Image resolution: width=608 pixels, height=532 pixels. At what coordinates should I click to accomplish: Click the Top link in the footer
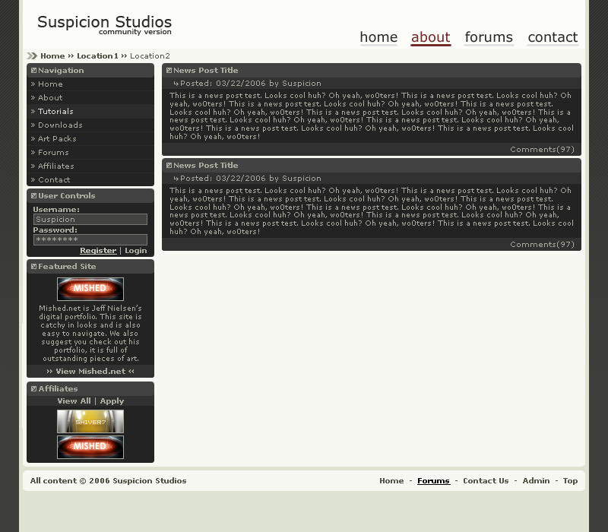point(570,480)
